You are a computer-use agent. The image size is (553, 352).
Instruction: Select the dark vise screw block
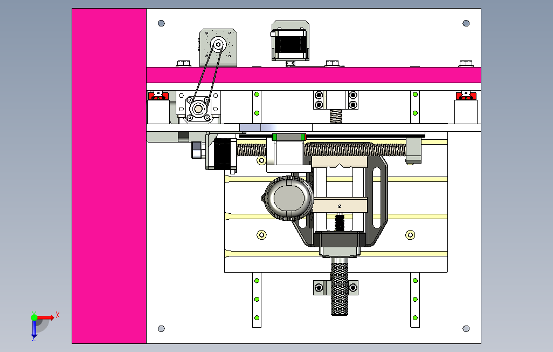point(339,239)
